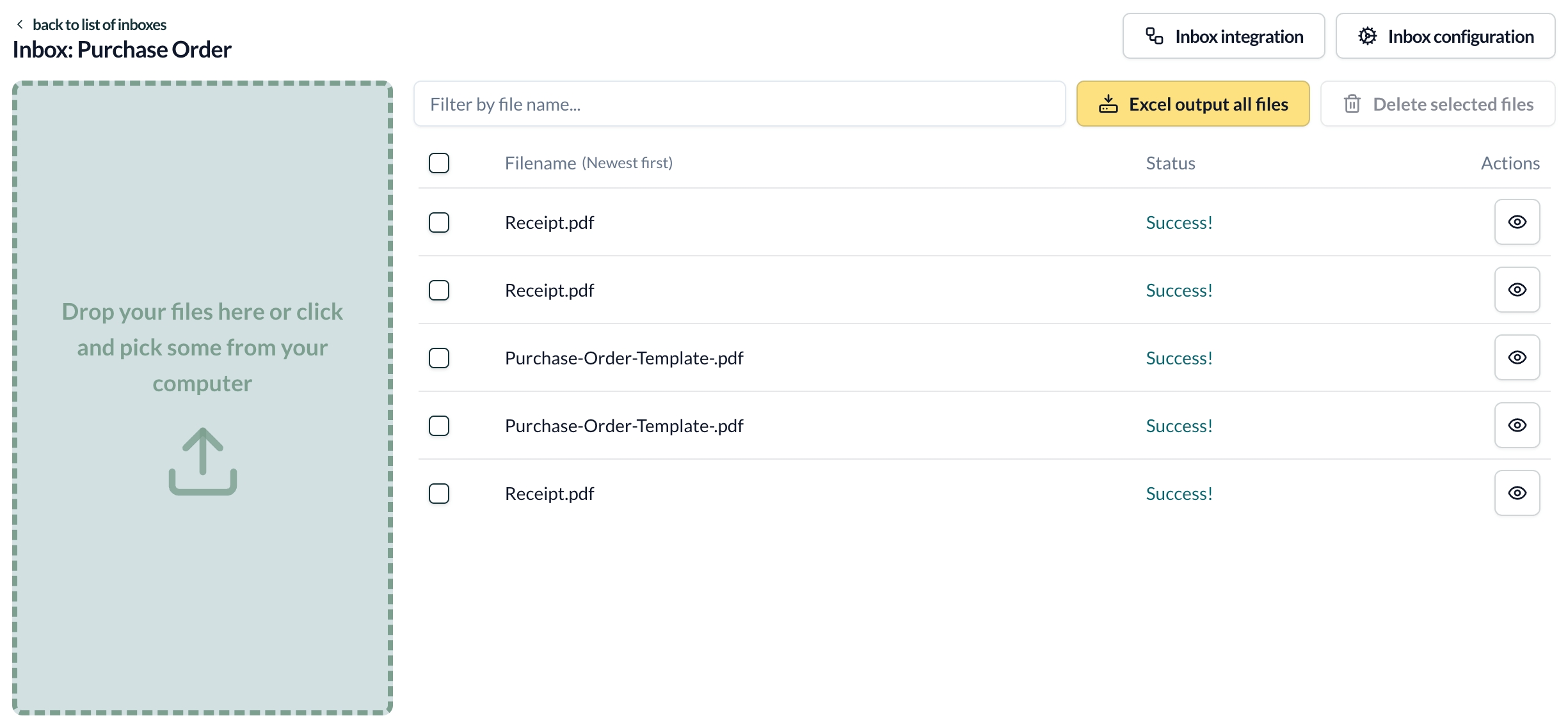Click eye icon on second Purchase-Order-Template-.pdf row
This screenshot has width=1568, height=725.
(1516, 425)
